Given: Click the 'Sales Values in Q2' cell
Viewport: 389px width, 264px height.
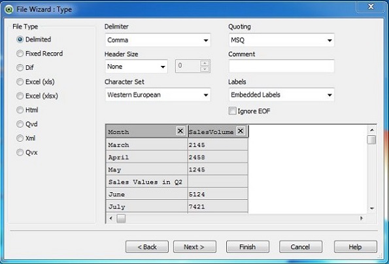Looking at the screenshot, I should 146,182.
